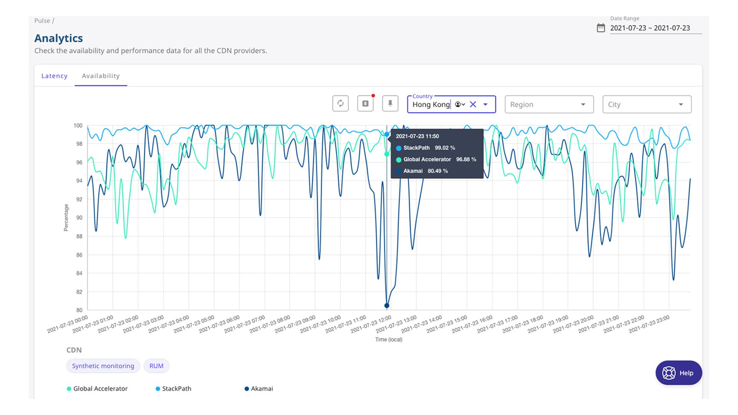Open the Region dropdown
The height and width of the screenshot is (415, 738).
pyautogui.click(x=549, y=104)
